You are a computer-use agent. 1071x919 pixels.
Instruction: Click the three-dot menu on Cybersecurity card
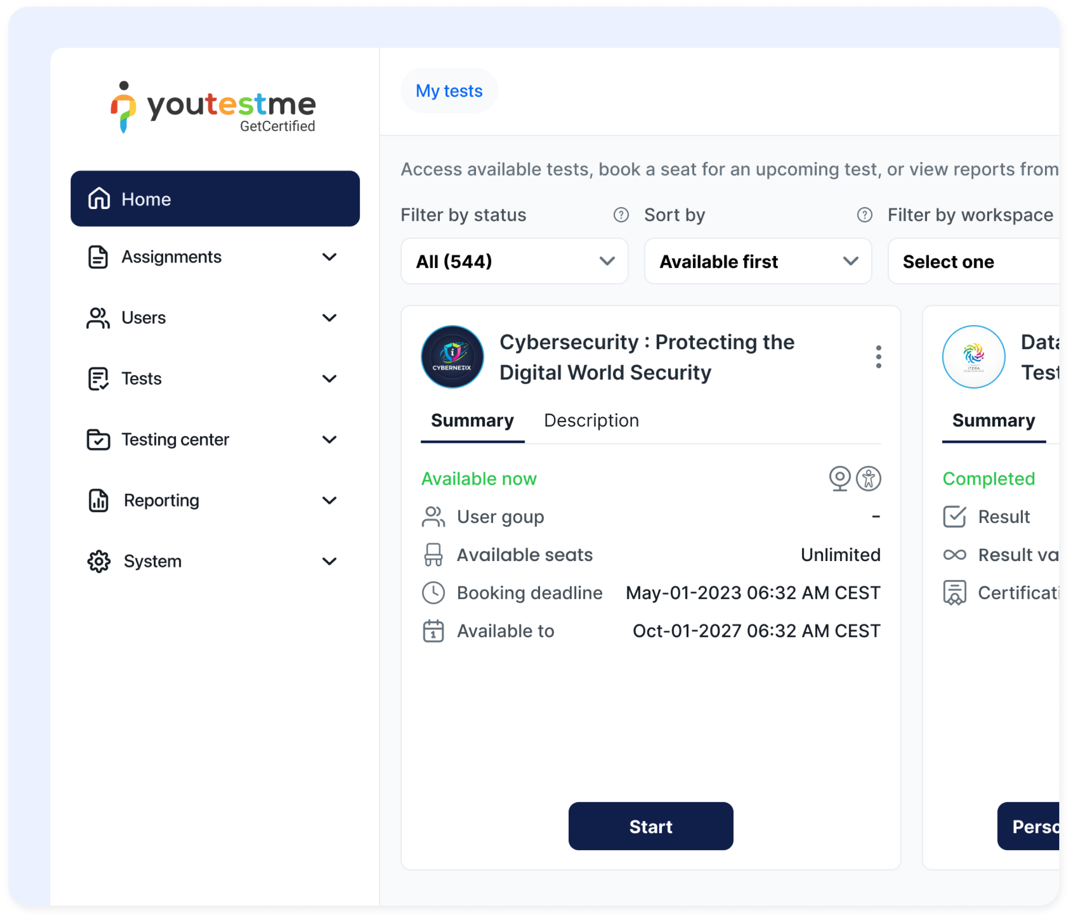point(878,357)
